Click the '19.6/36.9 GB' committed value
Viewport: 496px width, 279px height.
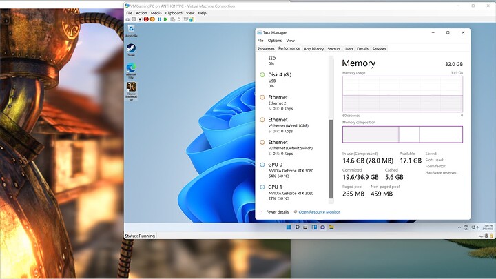click(x=360, y=177)
